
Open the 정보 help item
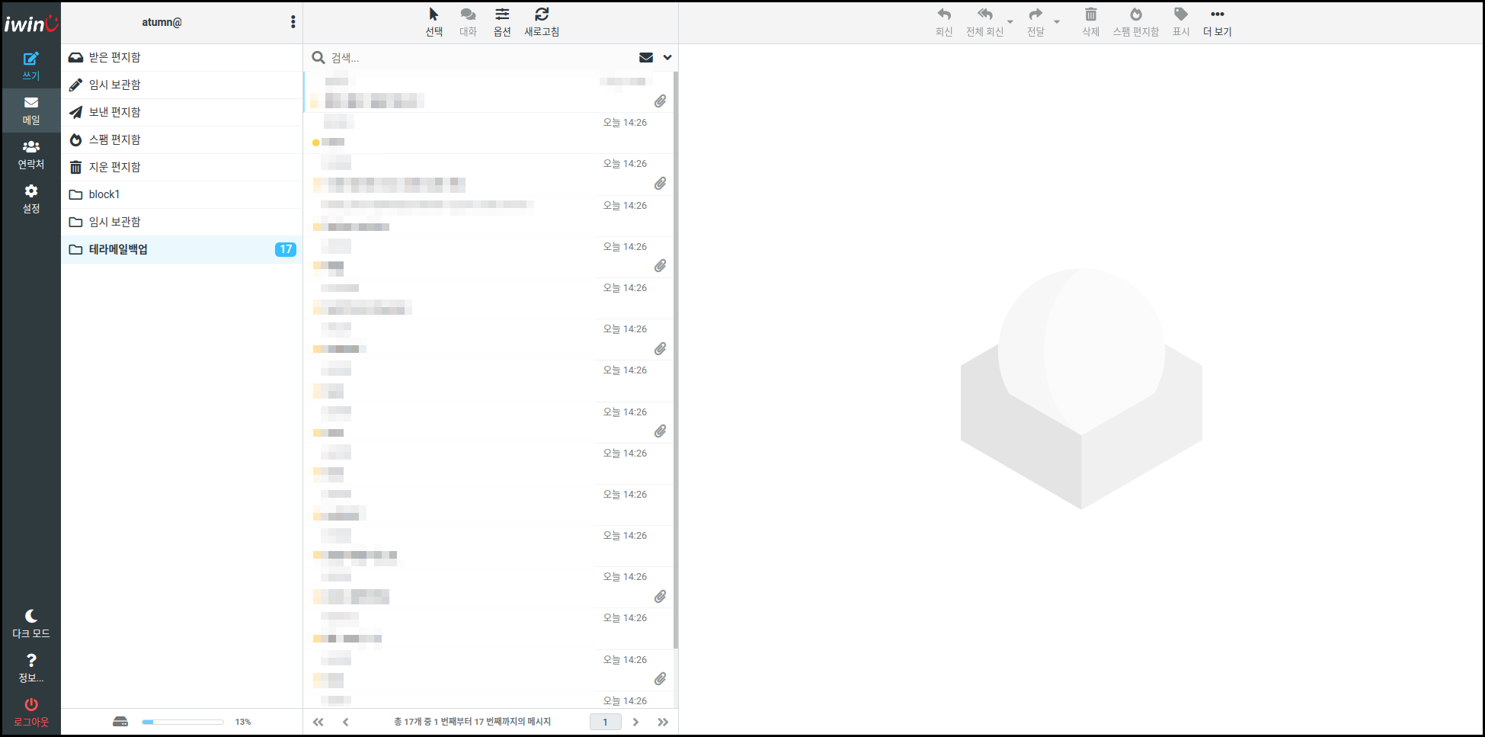[x=31, y=668]
